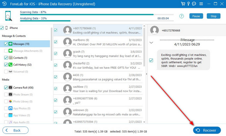Open the feedback chat bubble icon
The height and width of the screenshot is (136, 226).
click(194, 4)
